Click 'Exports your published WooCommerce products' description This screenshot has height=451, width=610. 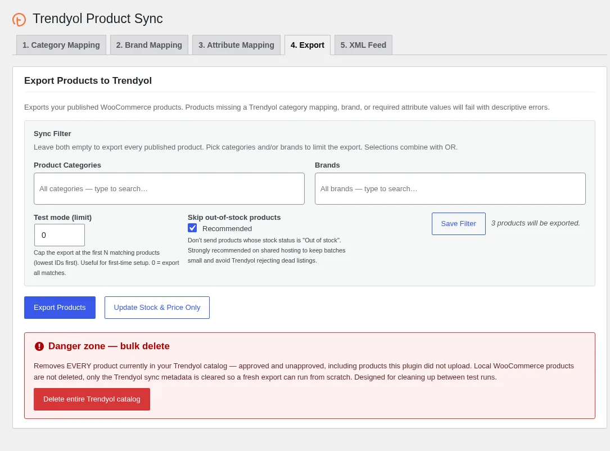(287, 107)
